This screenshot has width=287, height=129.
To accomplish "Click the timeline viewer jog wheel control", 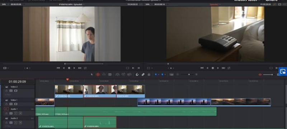I will point(171,68).
